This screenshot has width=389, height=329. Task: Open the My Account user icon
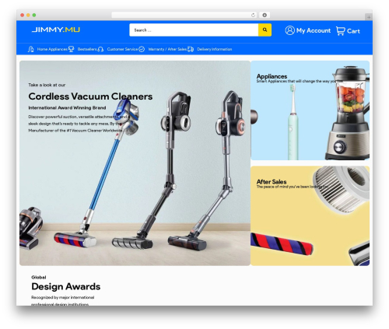pos(289,30)
